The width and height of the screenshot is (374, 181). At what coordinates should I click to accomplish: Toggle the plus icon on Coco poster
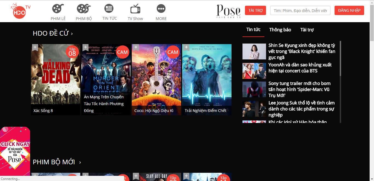click(136, 47)
